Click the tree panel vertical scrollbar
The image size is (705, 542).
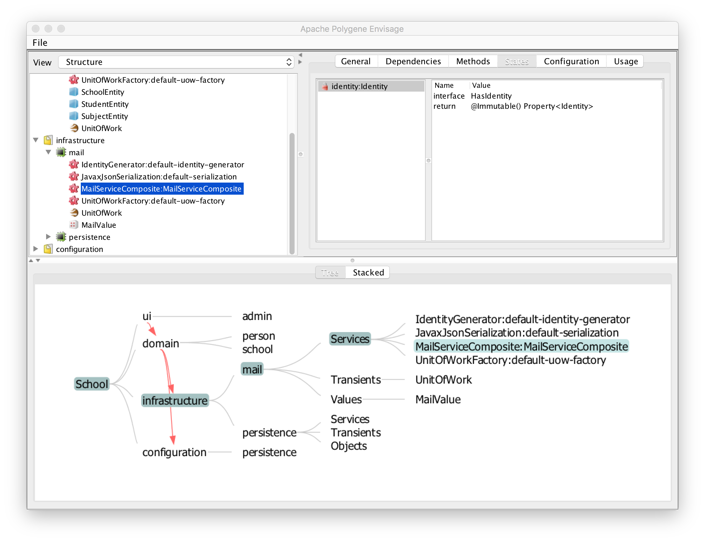point(292,194)
